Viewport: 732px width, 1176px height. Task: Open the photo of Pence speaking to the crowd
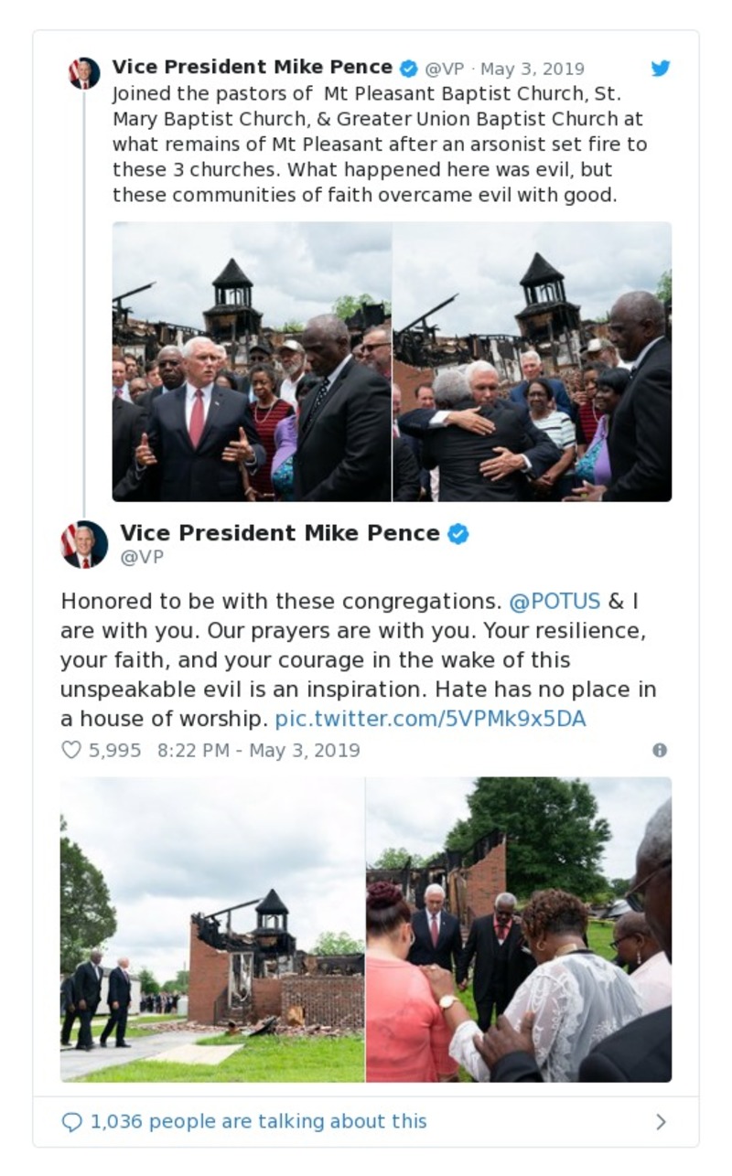(x=252, y=361)
